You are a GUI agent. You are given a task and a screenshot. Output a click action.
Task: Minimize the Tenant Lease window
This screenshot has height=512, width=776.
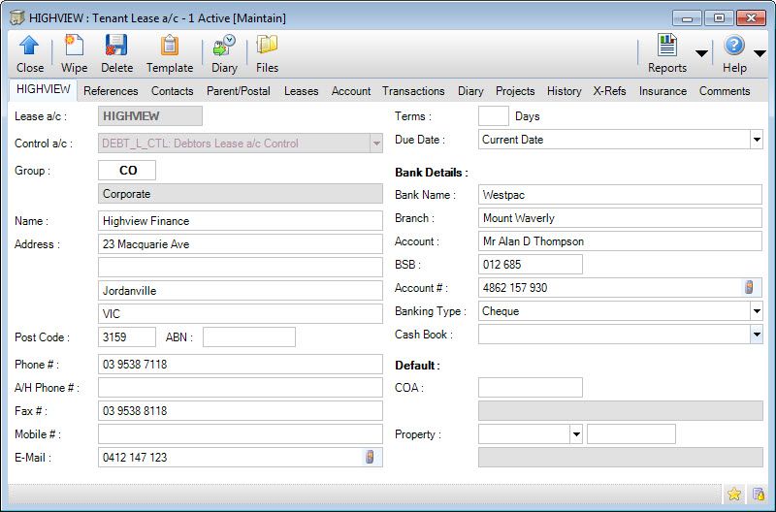[x=687, y=18]
